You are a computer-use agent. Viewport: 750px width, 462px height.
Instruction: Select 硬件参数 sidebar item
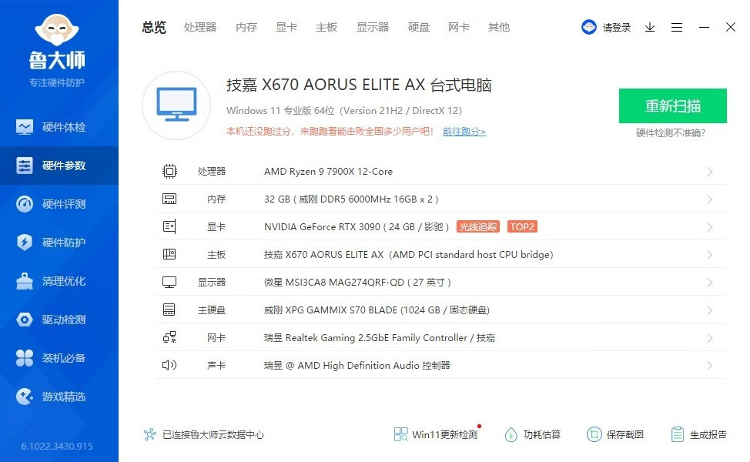(x=59, y=166)
